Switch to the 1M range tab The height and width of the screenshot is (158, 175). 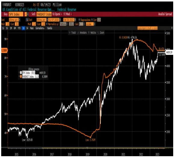pos(11,28)
